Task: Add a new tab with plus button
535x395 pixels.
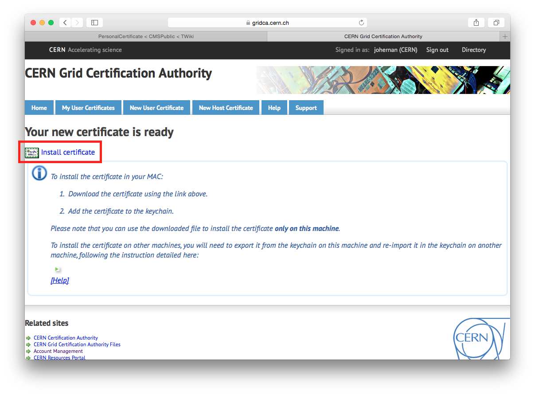Action: [505, 36]
